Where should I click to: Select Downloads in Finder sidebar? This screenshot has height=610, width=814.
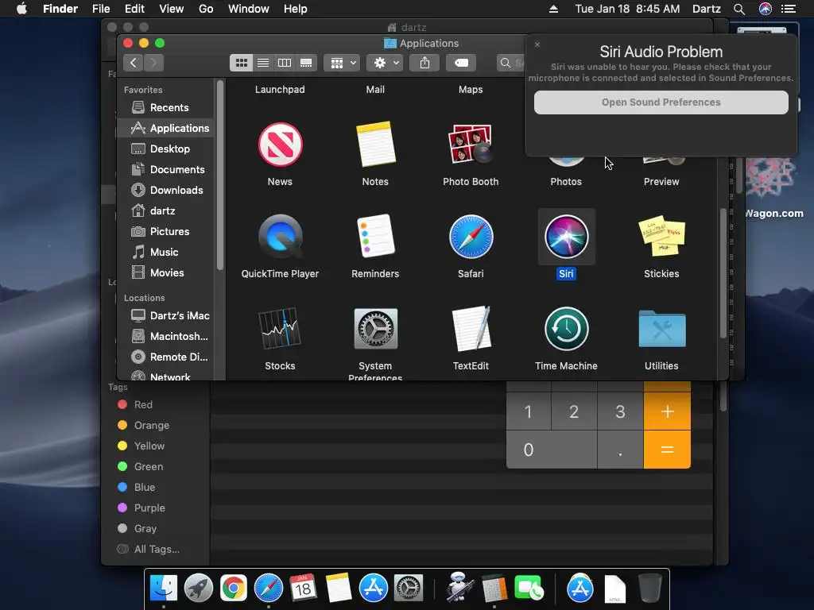tap(165, 191)
